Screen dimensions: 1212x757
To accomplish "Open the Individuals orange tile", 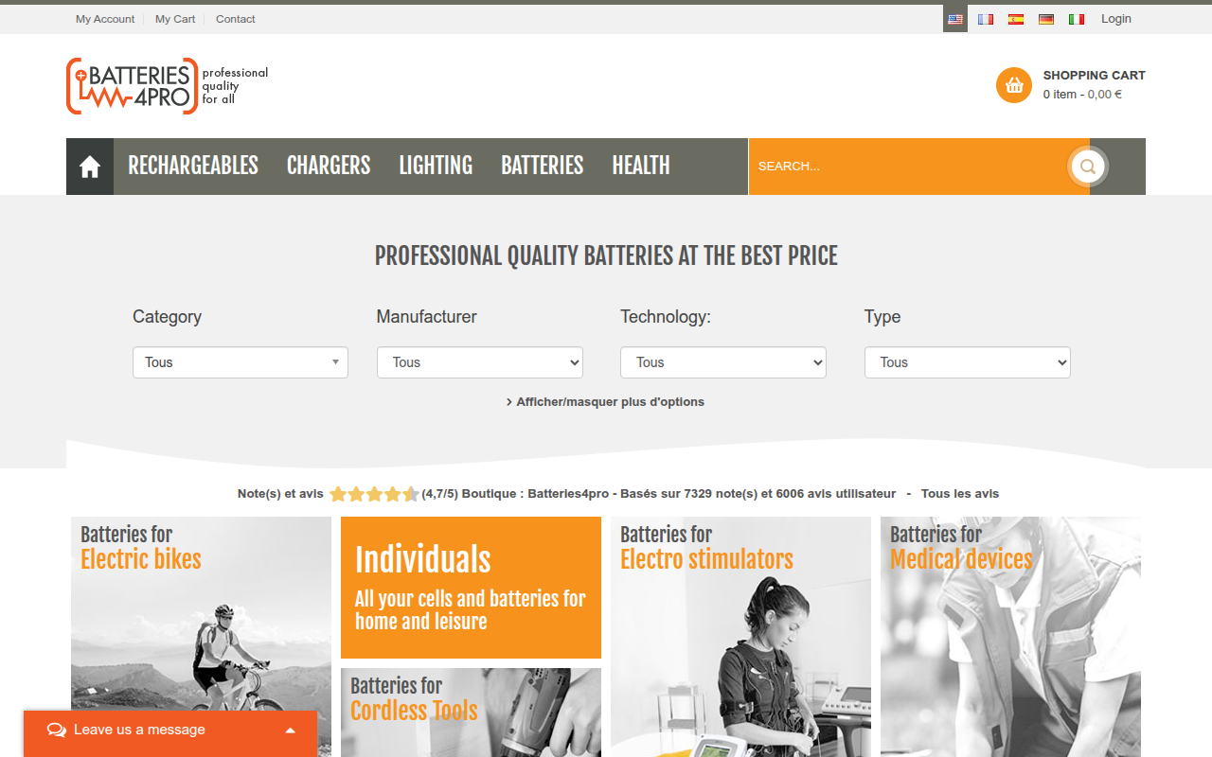I will coord(471,588).
